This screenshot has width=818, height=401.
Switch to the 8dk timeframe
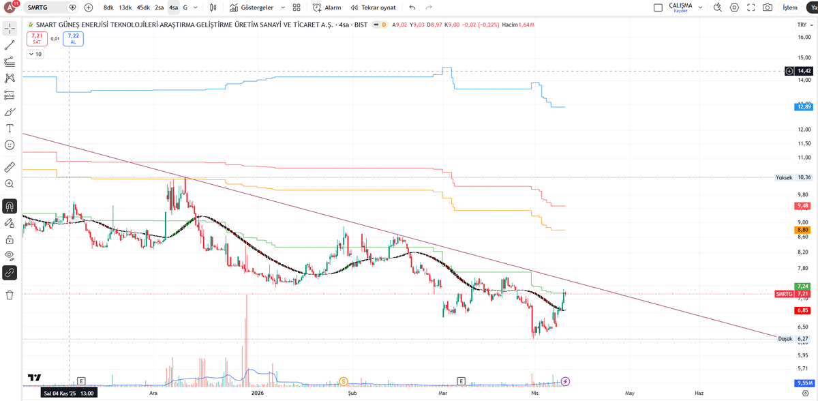[108, 8]
